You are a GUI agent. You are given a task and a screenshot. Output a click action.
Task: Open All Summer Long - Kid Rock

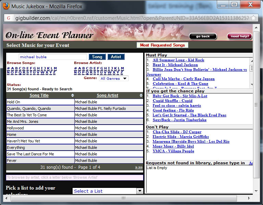click(178, 60)
